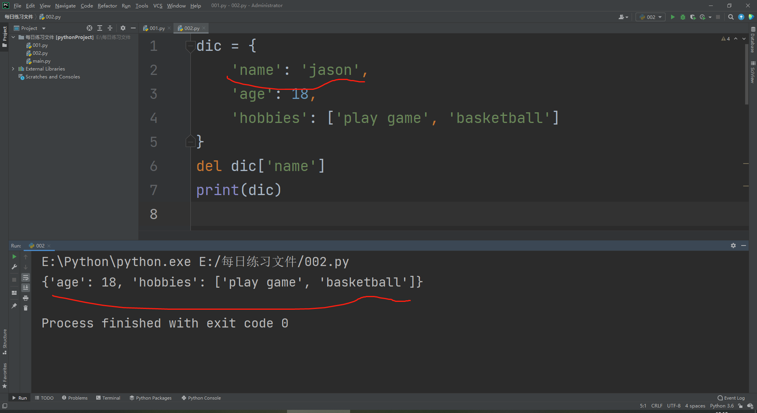Open the Terminal tool window
757x413 pixels.
click(108, 398)
